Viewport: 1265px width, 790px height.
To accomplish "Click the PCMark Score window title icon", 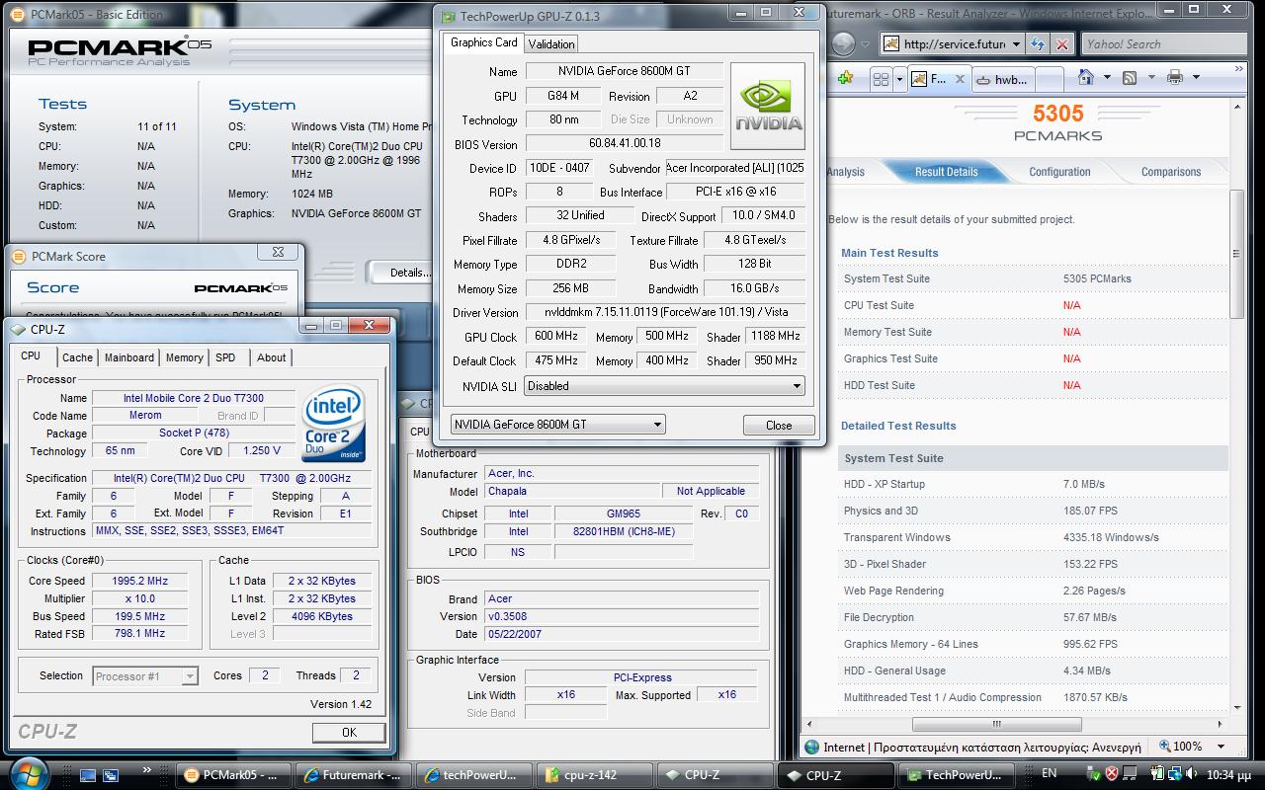I will [x=19, y=257].
